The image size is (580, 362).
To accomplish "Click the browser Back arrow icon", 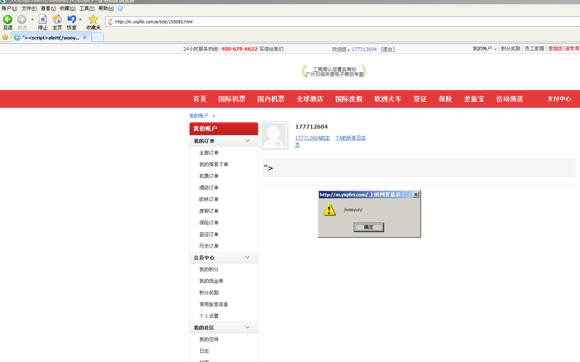I will coord(8,19).
